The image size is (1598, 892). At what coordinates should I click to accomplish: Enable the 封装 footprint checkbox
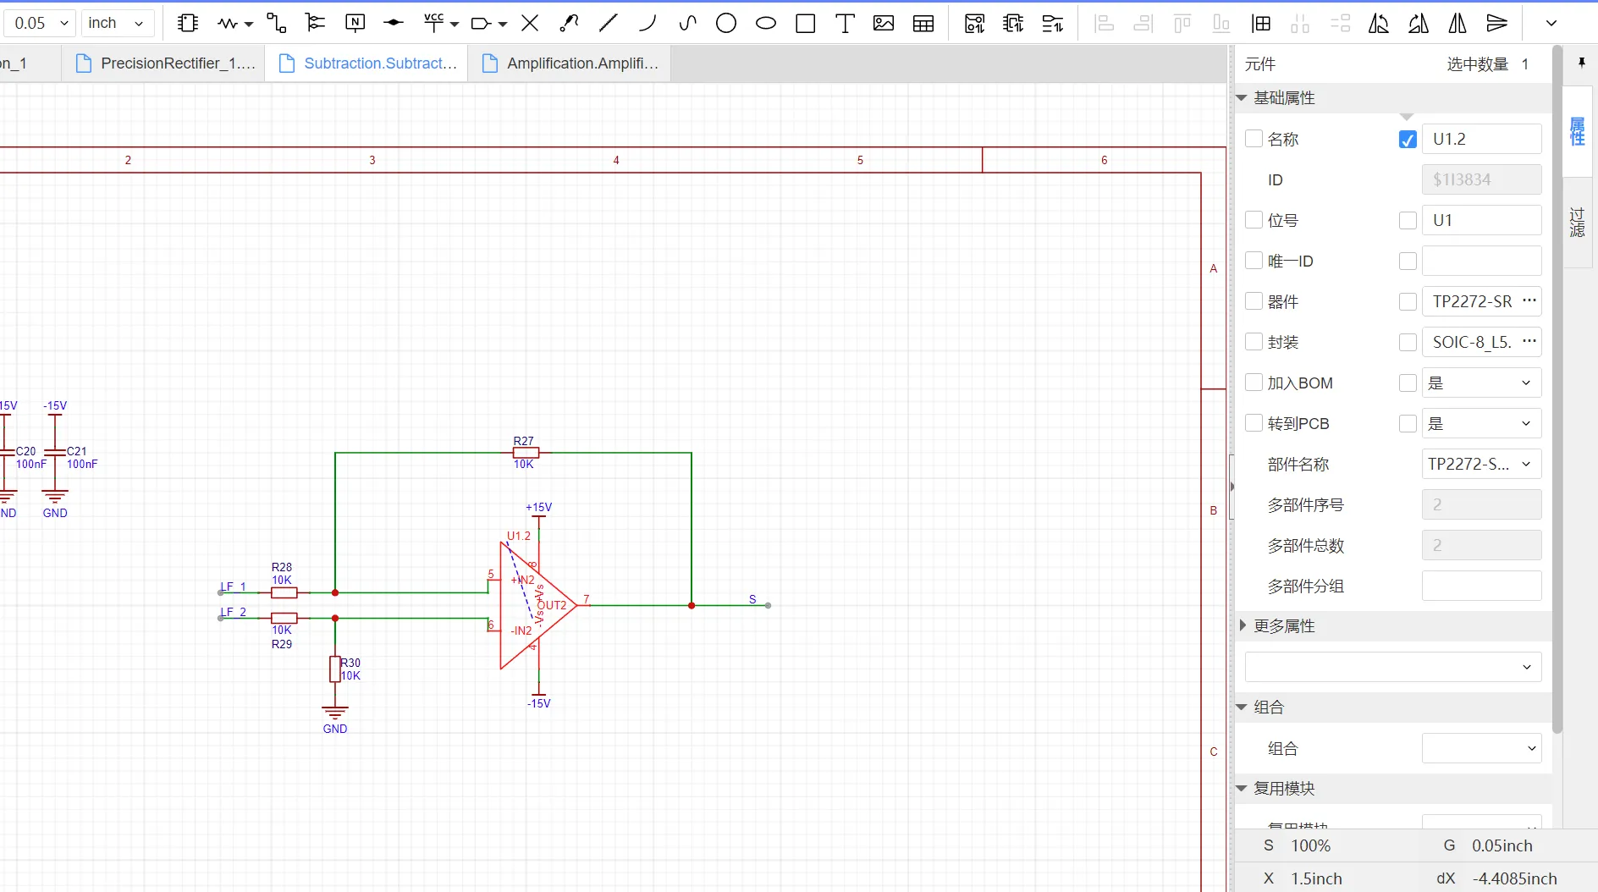coord(1254,342)
